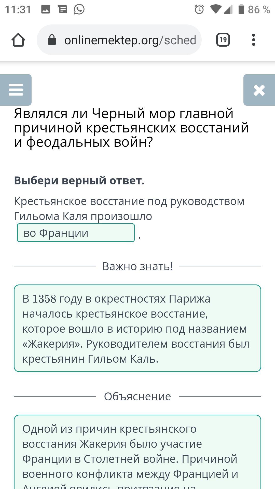Open the 'во Франции' answer dropdown
The image size is (275, 489).
[x=76, y=233]
